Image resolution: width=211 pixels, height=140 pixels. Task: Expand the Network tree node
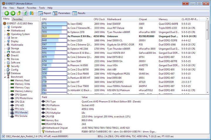pyautogui.click(x=5, y=52)
